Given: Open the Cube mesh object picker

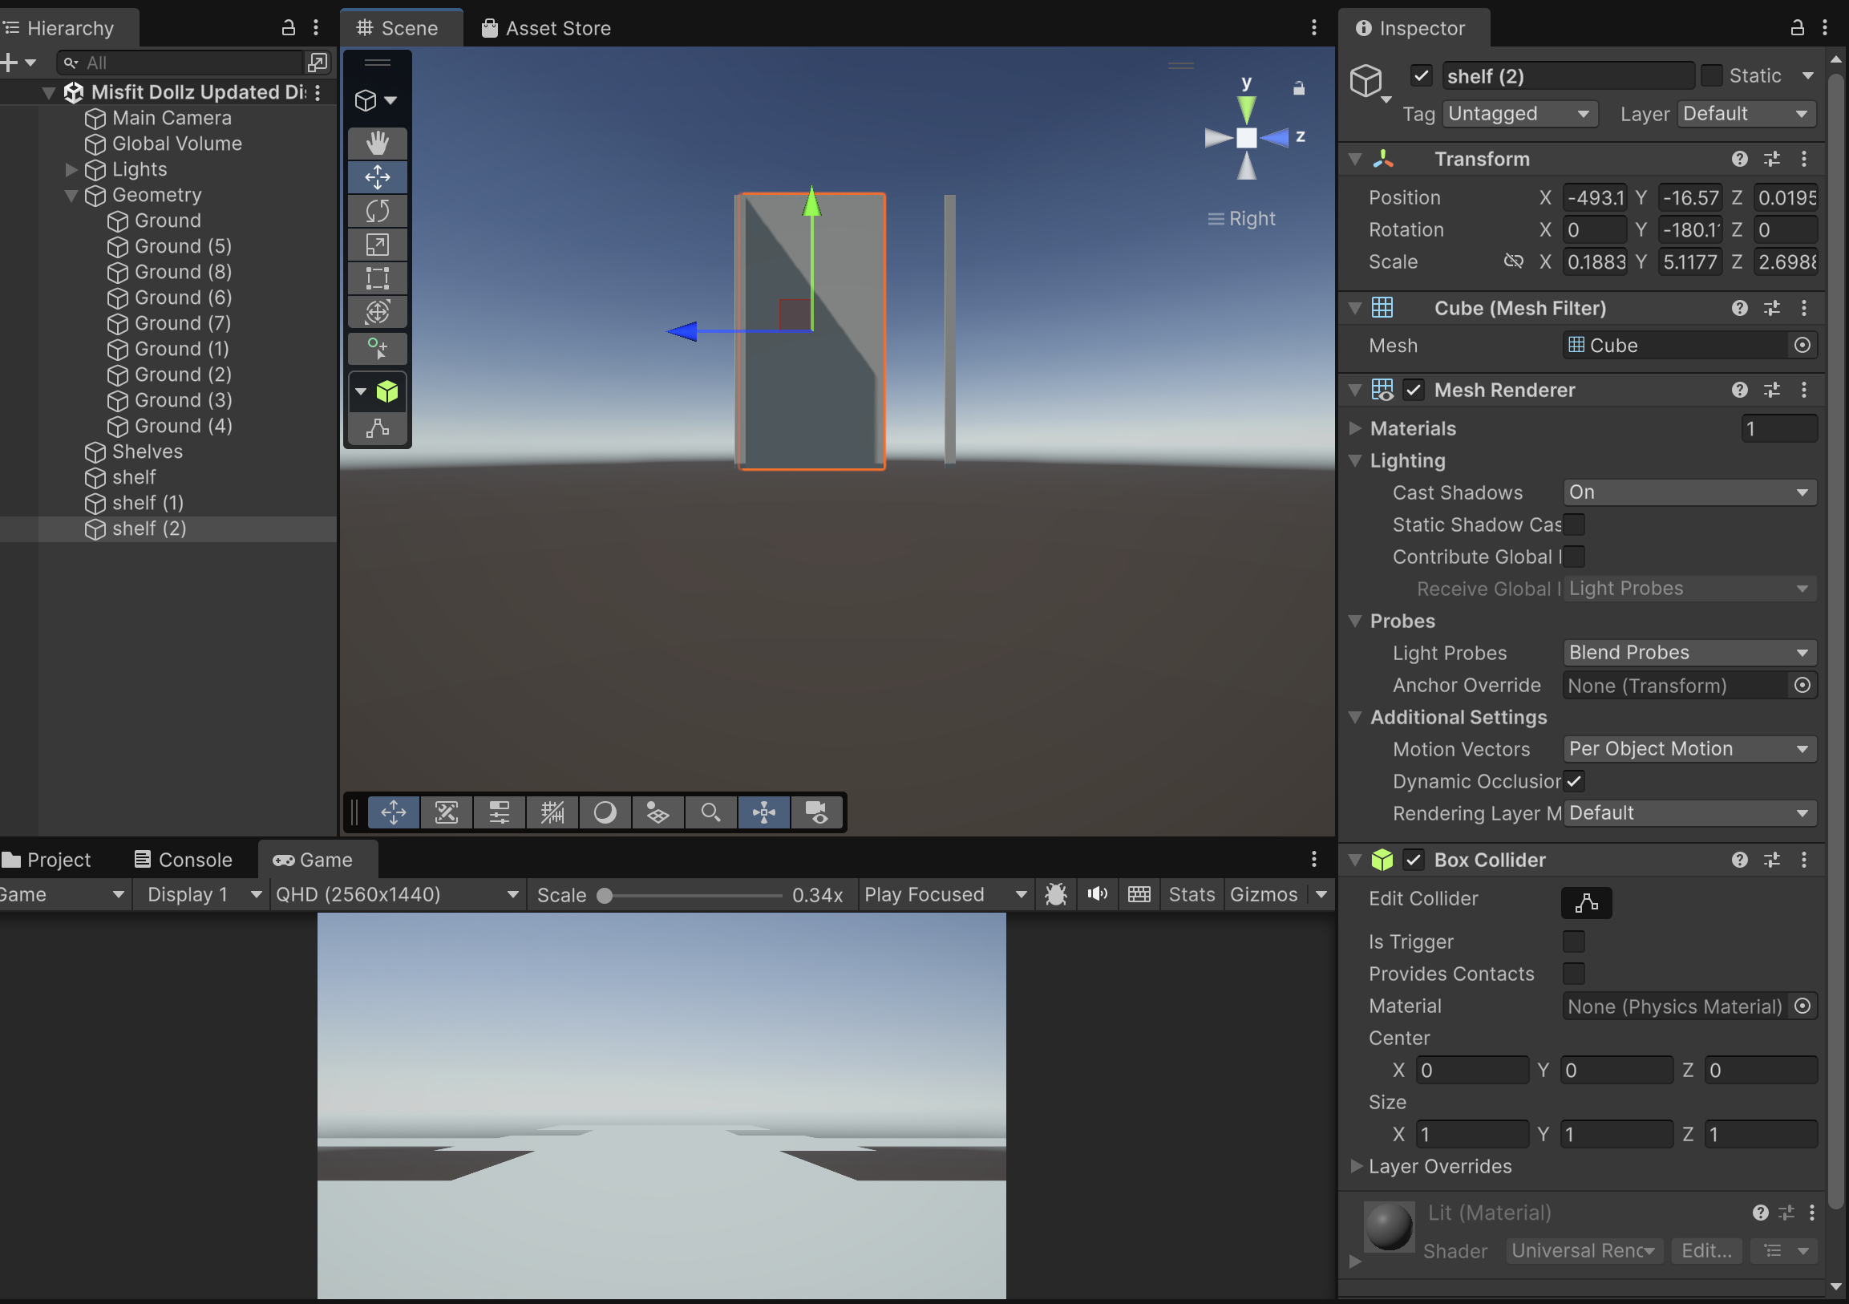Looking at the screenshot, I should [x=1802, y=346].
